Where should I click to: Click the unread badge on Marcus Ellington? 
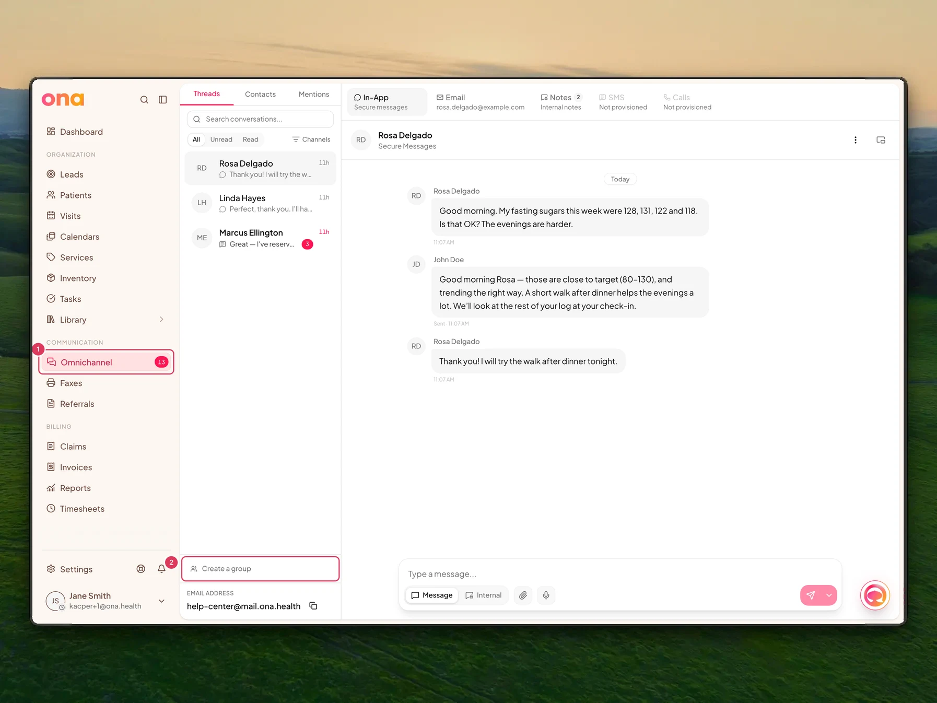pos(308,244)
